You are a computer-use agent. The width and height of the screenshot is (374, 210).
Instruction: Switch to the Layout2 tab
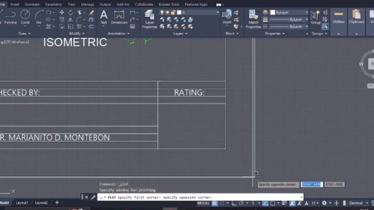tap(41, 203)
